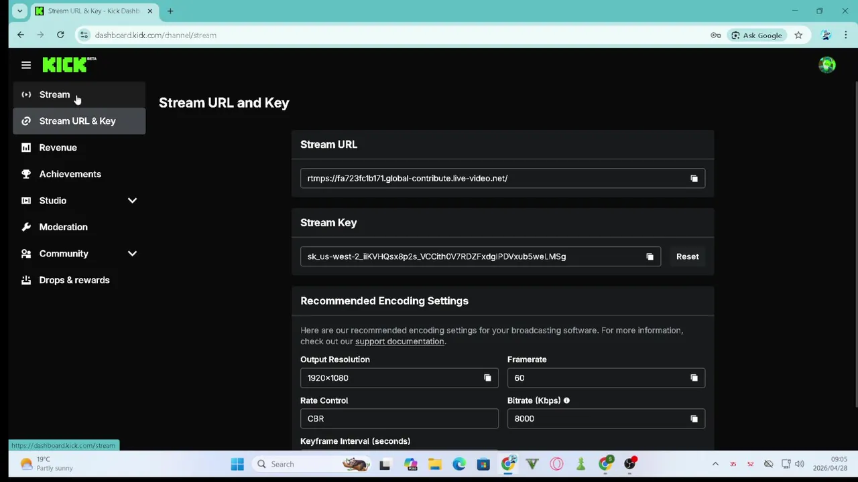Image resolution: width=858 pixels, height=482 pixels.
Task: Expand the Community submenu
Action: click(132, 254)
